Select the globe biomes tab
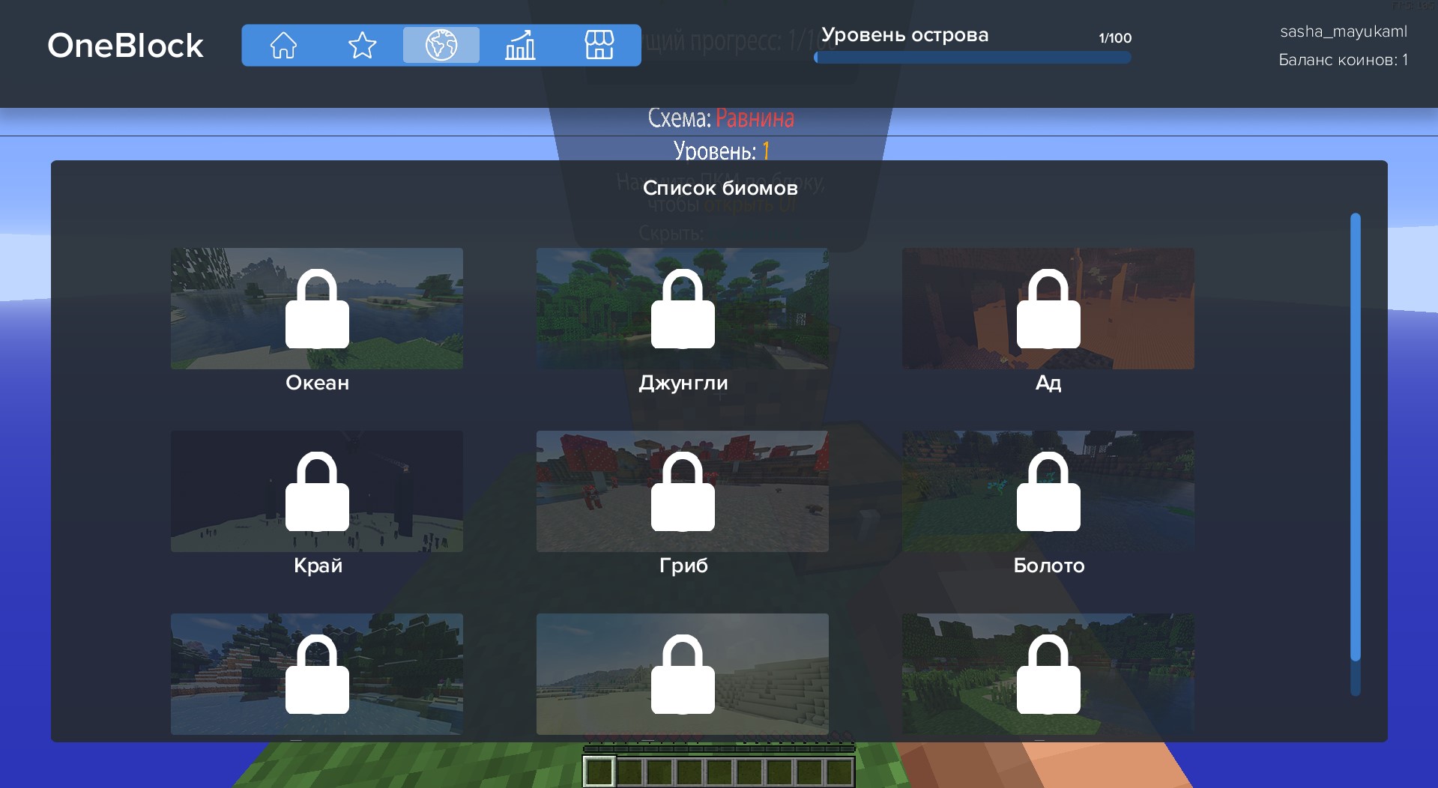This screenshot has height=788, width=1438. pyautogui.click(x=441, y=46)
